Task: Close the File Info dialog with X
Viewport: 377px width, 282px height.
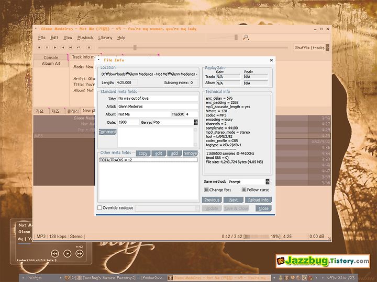Action: [271, 60]
